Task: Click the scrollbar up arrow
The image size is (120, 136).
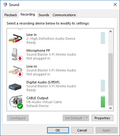Action: [110, 32]
